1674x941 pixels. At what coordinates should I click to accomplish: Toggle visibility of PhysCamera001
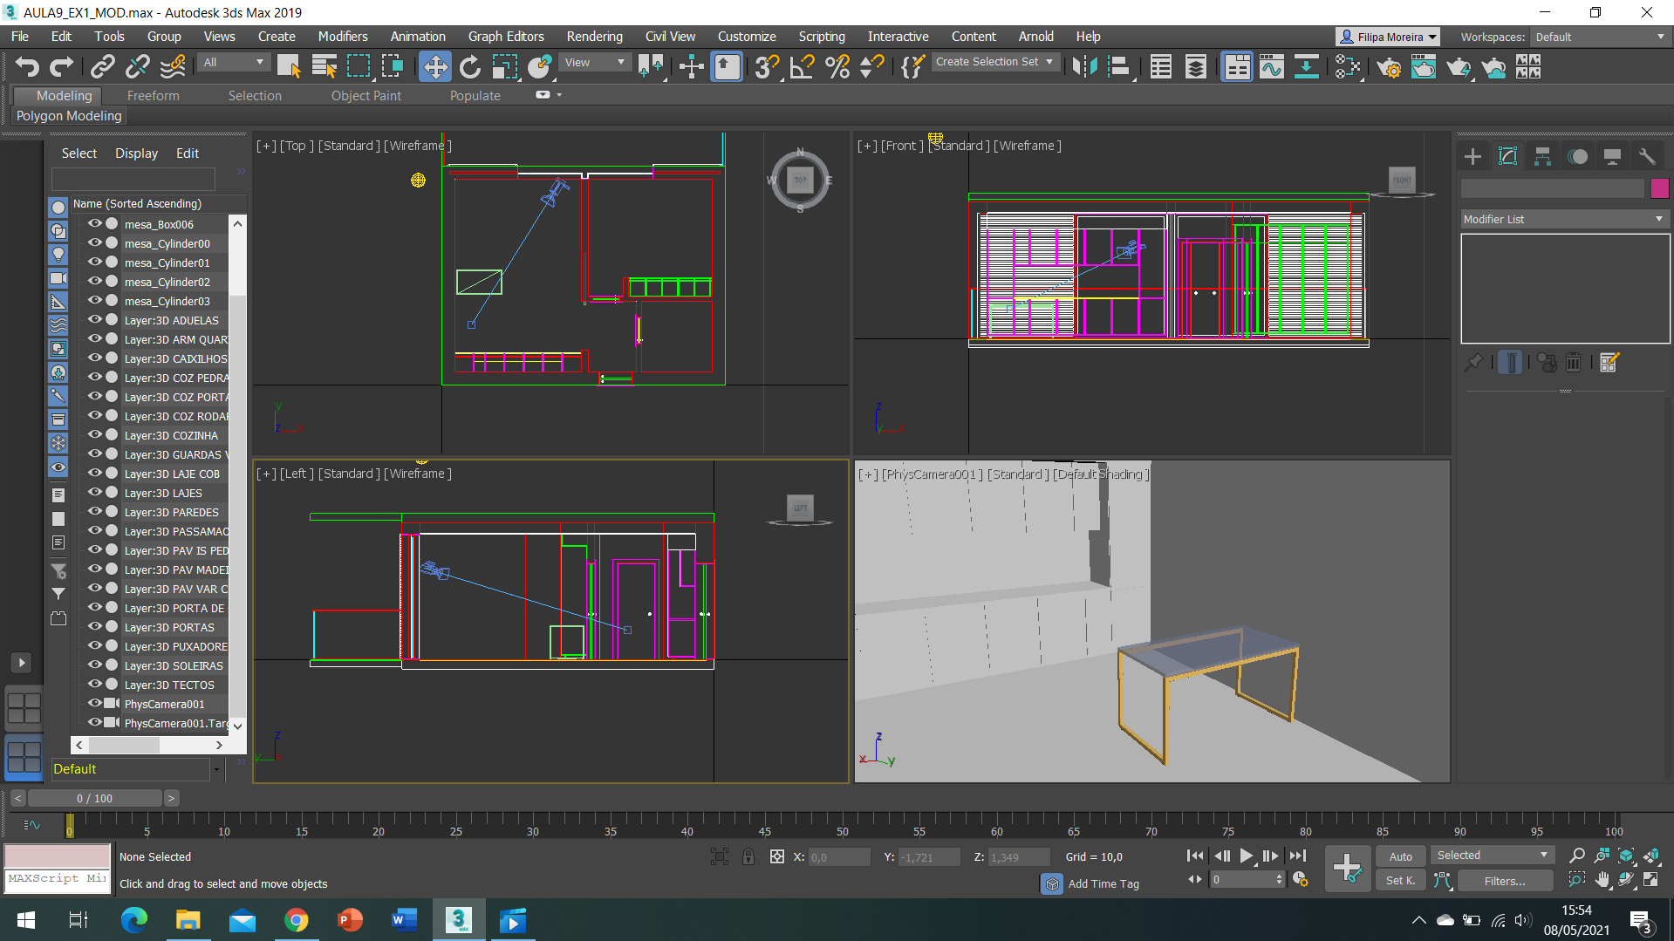point(95,703)
